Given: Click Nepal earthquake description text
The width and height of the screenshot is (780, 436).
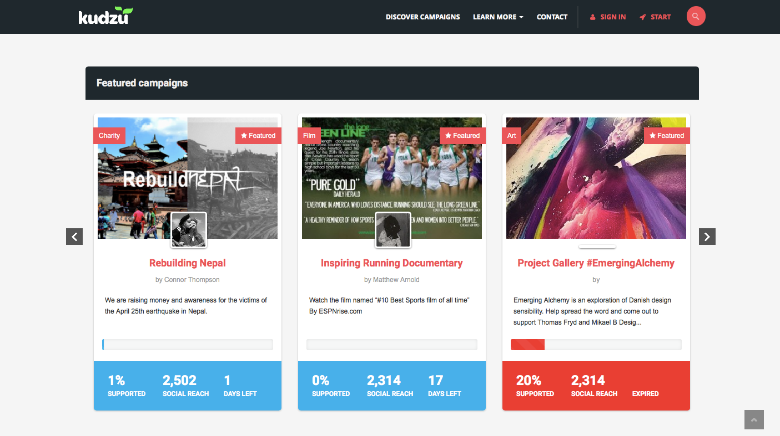Looking at the screenshot, I should click(186, 306).
